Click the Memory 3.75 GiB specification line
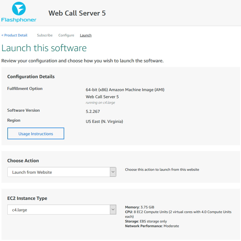The width and height of the screenshot is (241, 241). tap(140, 207)
